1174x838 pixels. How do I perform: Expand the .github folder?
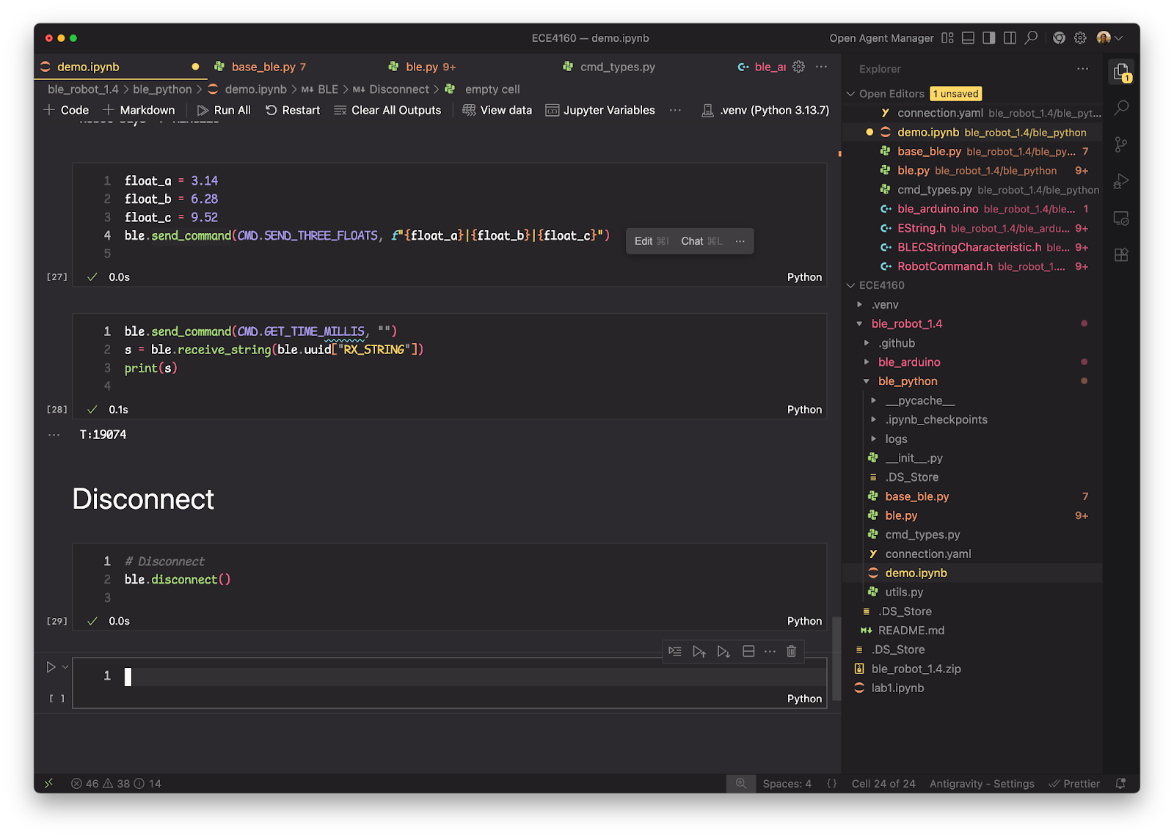point(868,342)
